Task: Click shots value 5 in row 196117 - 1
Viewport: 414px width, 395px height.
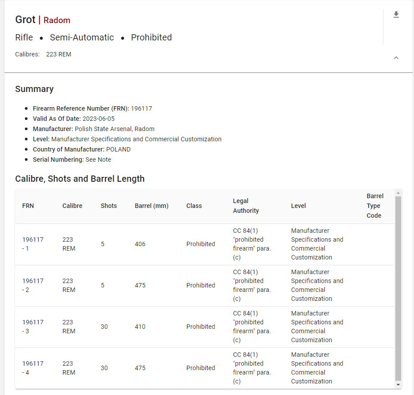Action: (x=103, y=244)
